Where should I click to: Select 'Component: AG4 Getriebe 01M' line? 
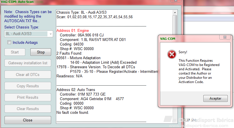click(x=92, y=99)
